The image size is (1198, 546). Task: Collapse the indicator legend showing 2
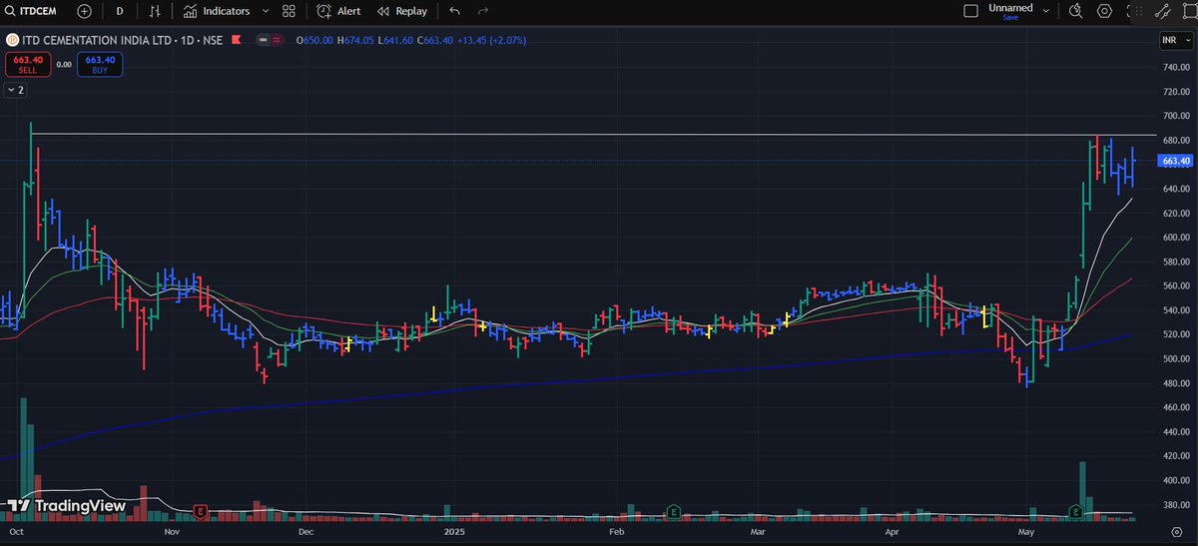16,90
